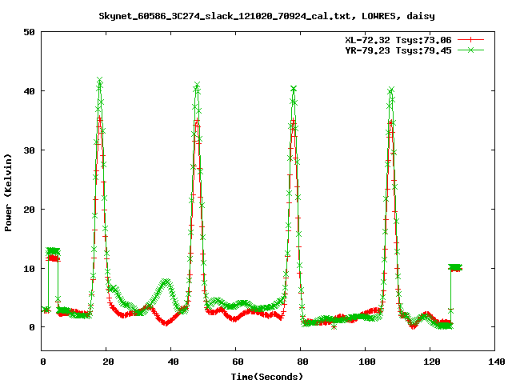Click y-axis tick label 30
The image size is (512, 384).
29,150
